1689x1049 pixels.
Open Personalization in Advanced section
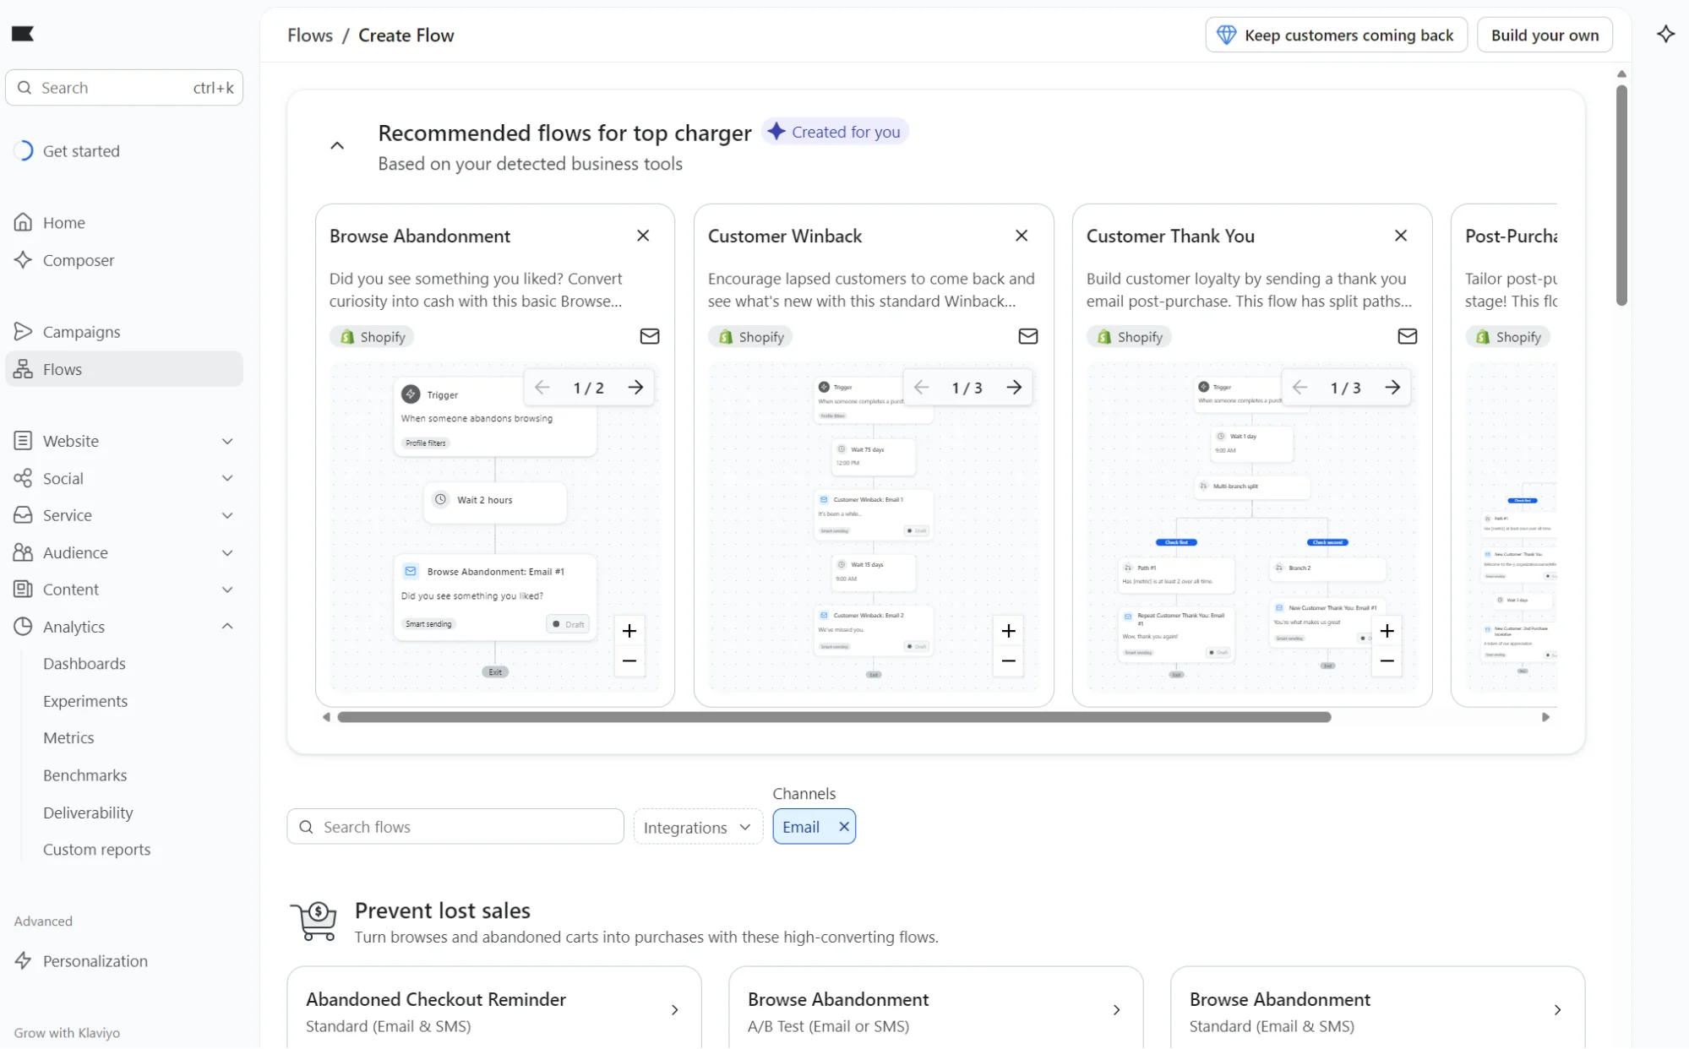(124, 961)
